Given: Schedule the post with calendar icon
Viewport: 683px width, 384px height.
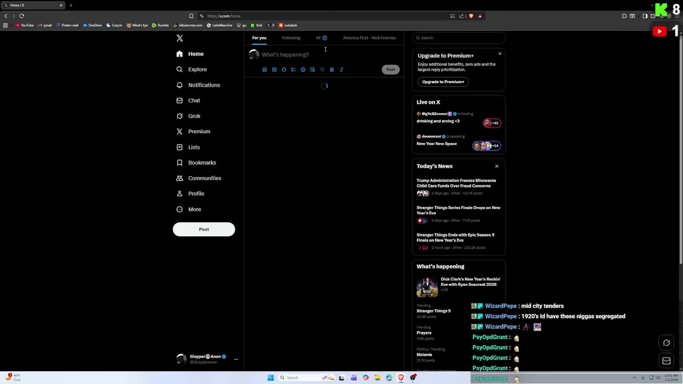Looking at the screenshot, I should 313,69.
